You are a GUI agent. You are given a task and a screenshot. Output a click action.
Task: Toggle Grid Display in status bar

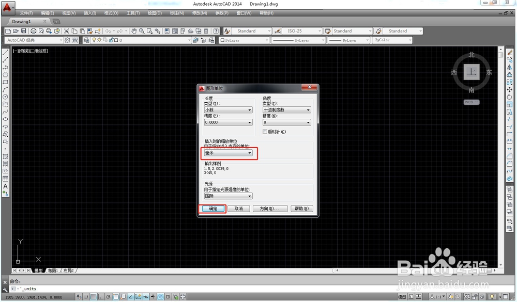(93, 297)
